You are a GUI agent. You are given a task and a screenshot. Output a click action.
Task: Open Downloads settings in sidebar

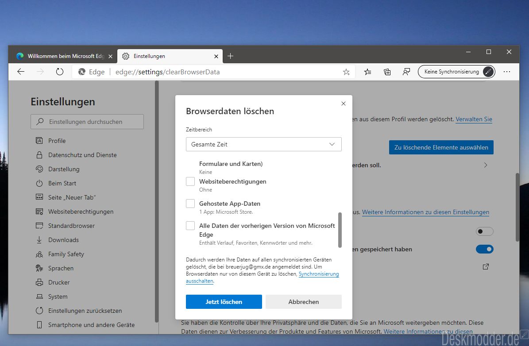pyautogui.click(x=63, y=240)
